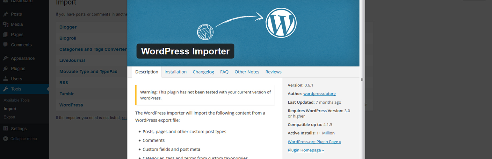Click the large WordPress logo in banner

[281, 23]
